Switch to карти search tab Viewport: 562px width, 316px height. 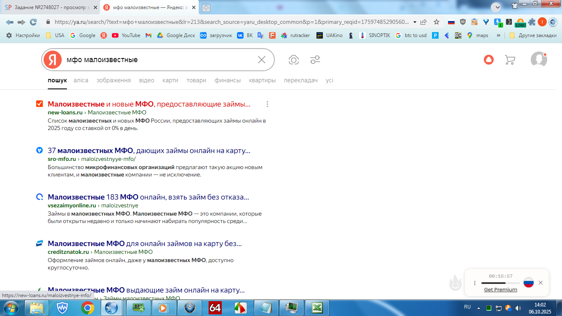170,80
